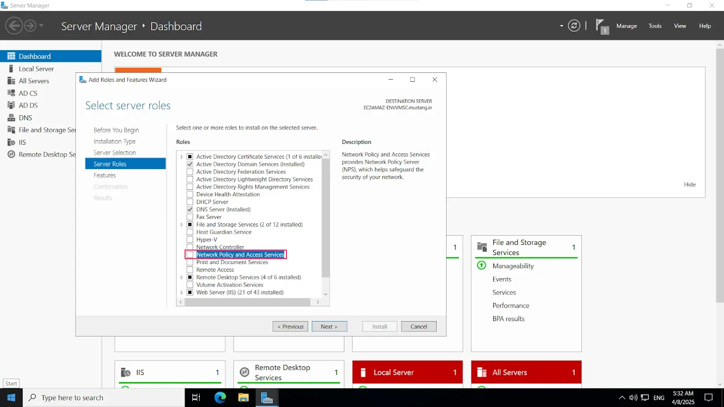Go to the Before You Begin step
The image size is (724, 407).
pos(116,130)
